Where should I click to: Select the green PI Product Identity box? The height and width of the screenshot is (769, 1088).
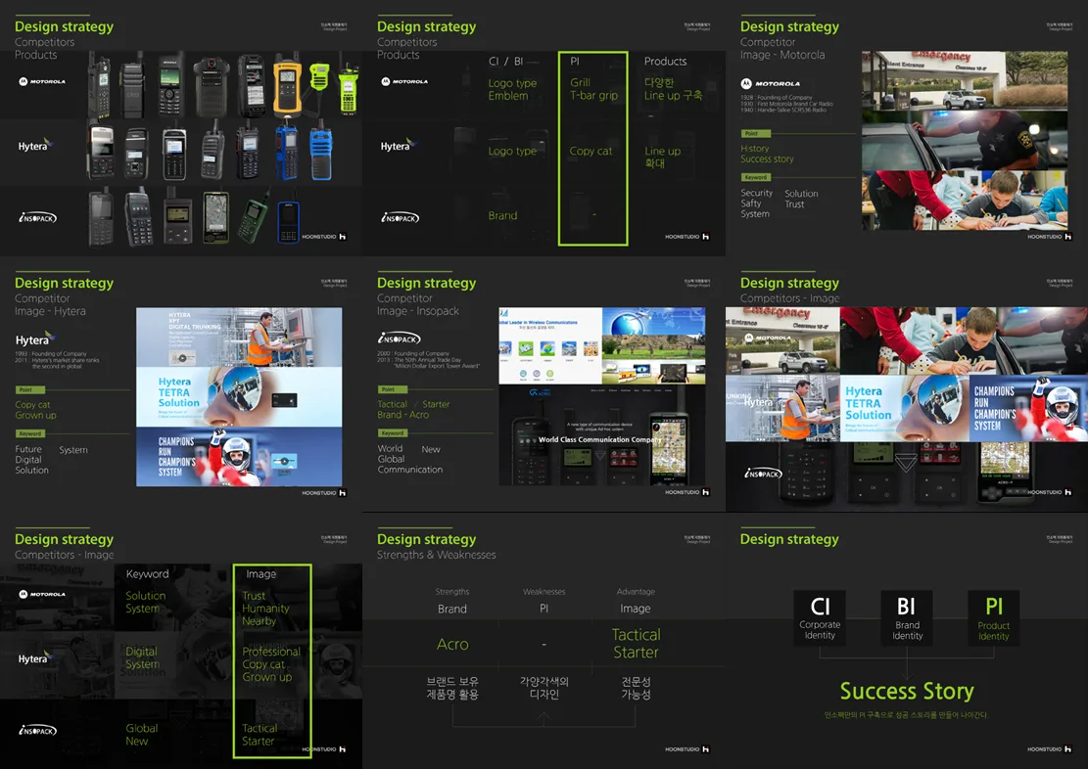pyautogui.click(x=993, y=616)
